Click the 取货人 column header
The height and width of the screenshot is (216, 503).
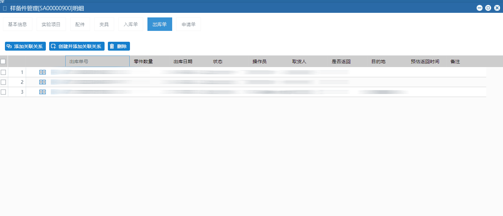[299, 61]
